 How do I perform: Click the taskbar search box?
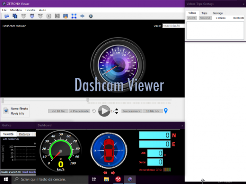point(50,179)
